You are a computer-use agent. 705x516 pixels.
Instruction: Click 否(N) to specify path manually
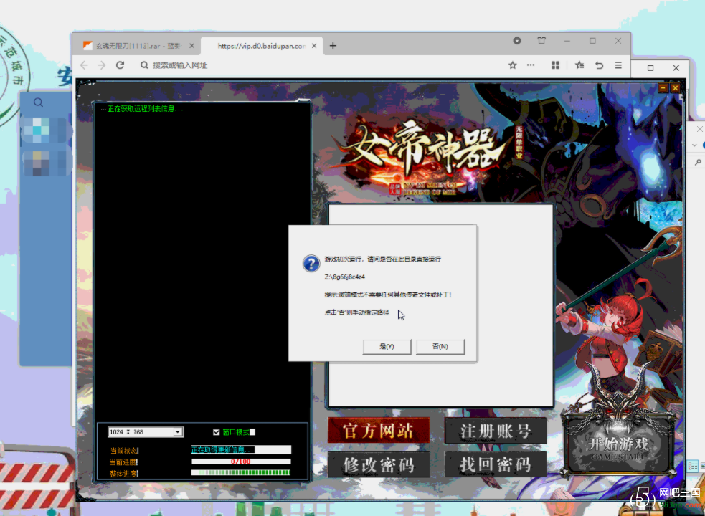tap(440, 347)
